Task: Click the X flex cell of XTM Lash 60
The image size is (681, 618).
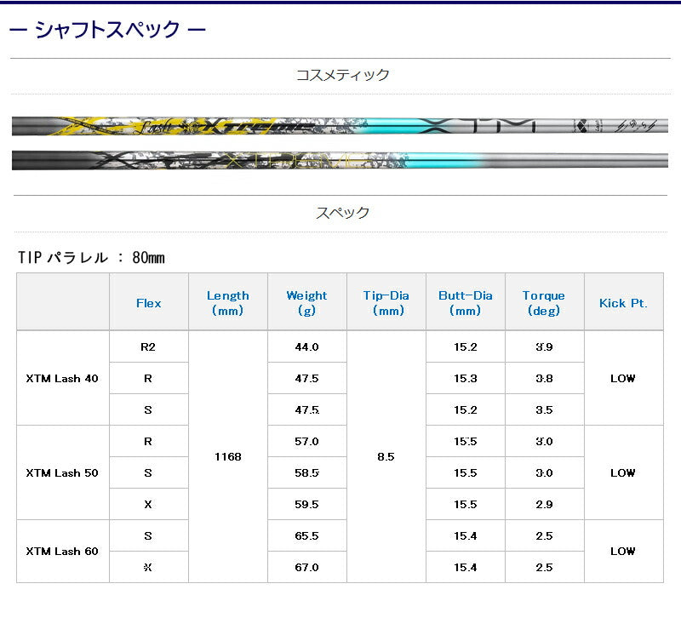Action: [x=148, y=567]
